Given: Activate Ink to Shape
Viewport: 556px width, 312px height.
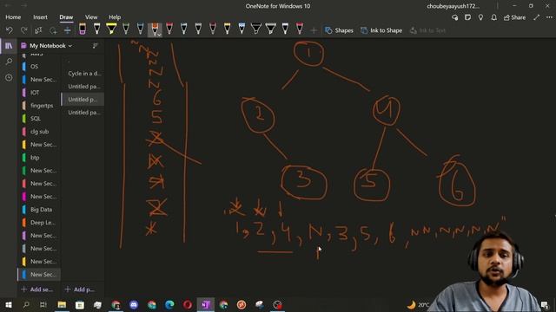Looking at the screenshot, I should click(x=381, y=30).
